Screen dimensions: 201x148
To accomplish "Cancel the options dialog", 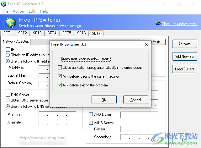I will pyautogui.click(x=136, y=100).
